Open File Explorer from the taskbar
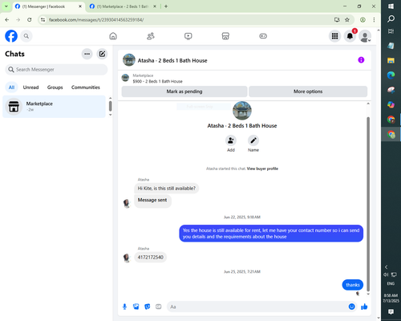 tap(391, 60)
